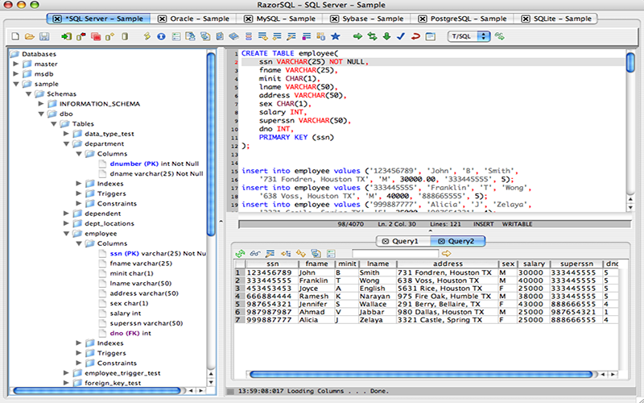Screen dimensions: 644x403
Task: Click the green icon right of T/SQL dropdown
Action: coord(499,36)
